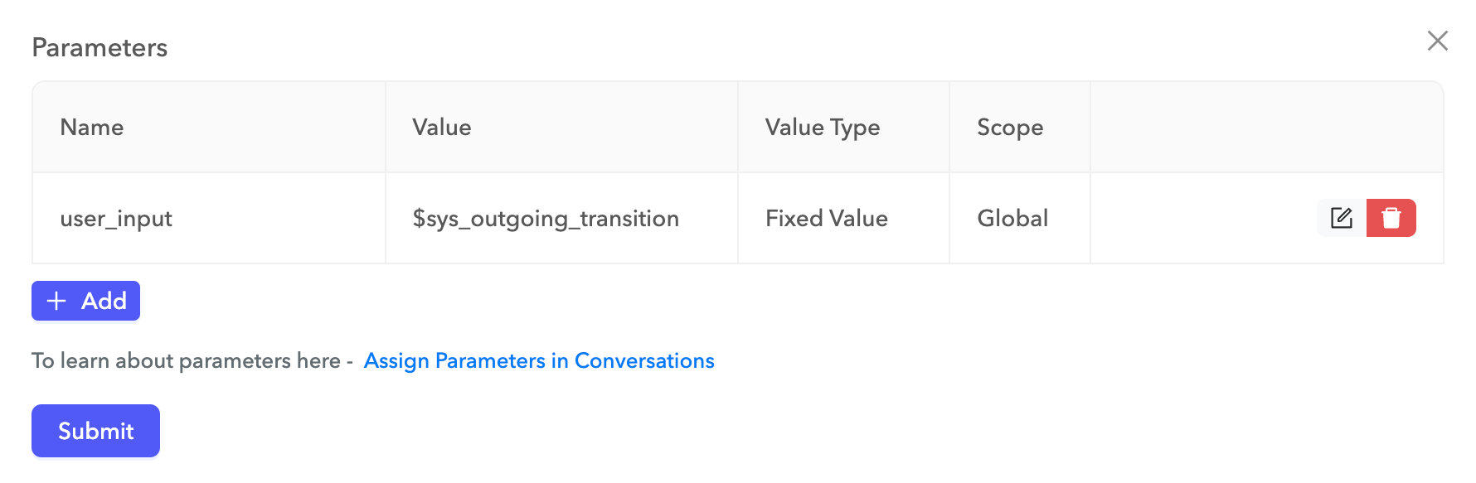Delete the user_input parameter using trash icon

[1391, 218]
